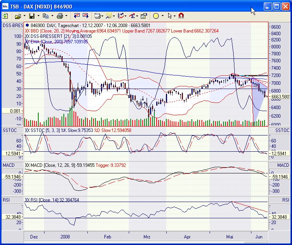
Task: Click the sigma indicators icon
Action: click(132, 16)
